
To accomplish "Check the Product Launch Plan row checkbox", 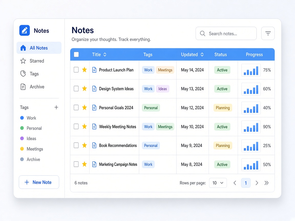I will click(76, 70).
